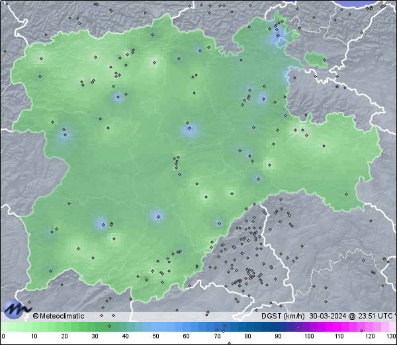Pick the pale green color above 10
This screenshot has width=397, height=345.
coord(34,326)
